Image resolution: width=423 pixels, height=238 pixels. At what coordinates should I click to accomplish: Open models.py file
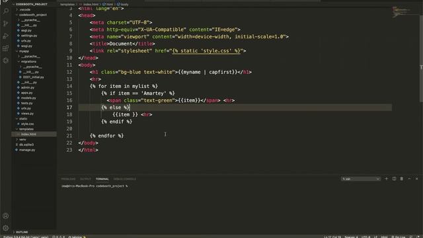click(x=28, y=98)
